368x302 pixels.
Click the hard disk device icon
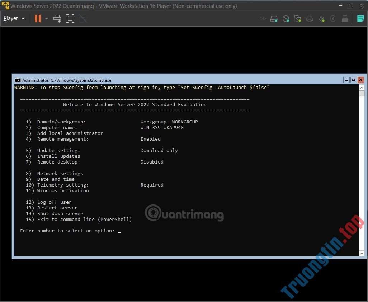pyautogui.click(x=274, y=19)
